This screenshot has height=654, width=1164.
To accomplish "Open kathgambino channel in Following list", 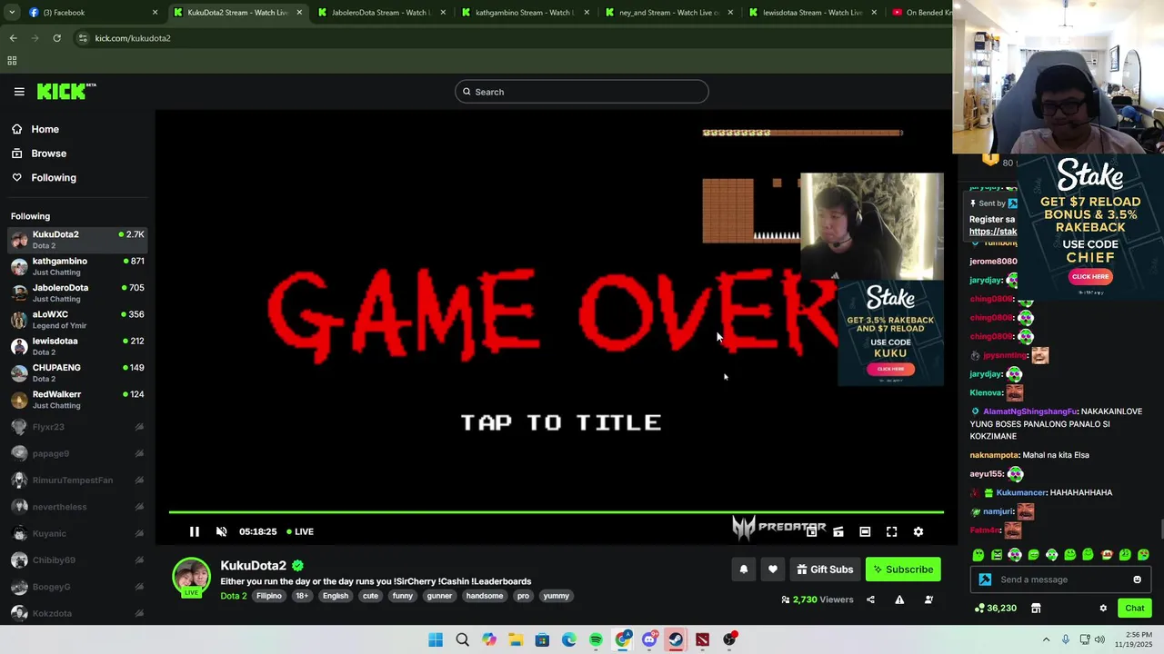I will click(x=77, y=266).
